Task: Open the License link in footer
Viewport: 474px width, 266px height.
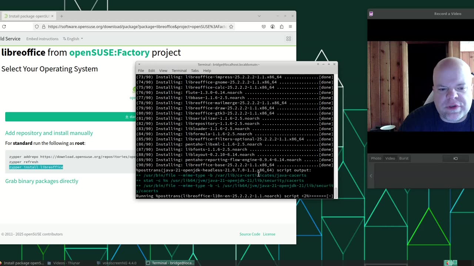Action: click(x=269, y=234)
